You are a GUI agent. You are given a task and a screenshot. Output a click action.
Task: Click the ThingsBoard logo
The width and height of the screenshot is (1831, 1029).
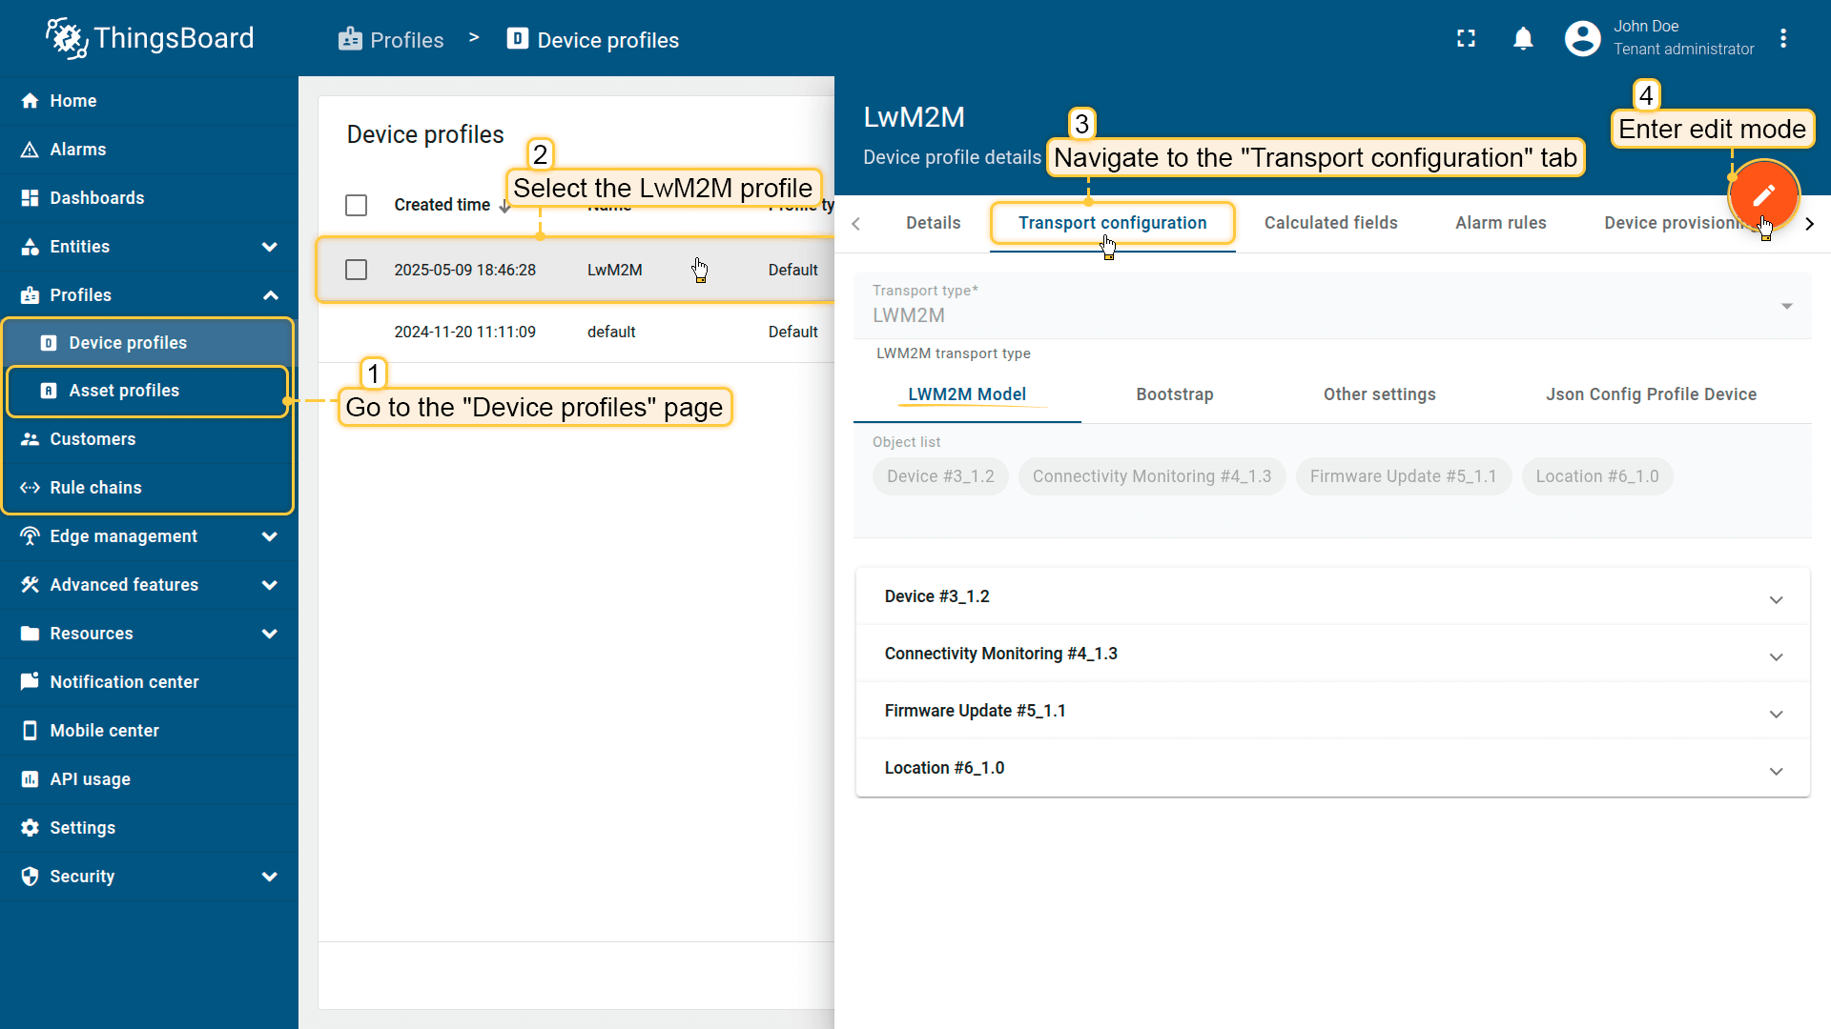(151, 38)
